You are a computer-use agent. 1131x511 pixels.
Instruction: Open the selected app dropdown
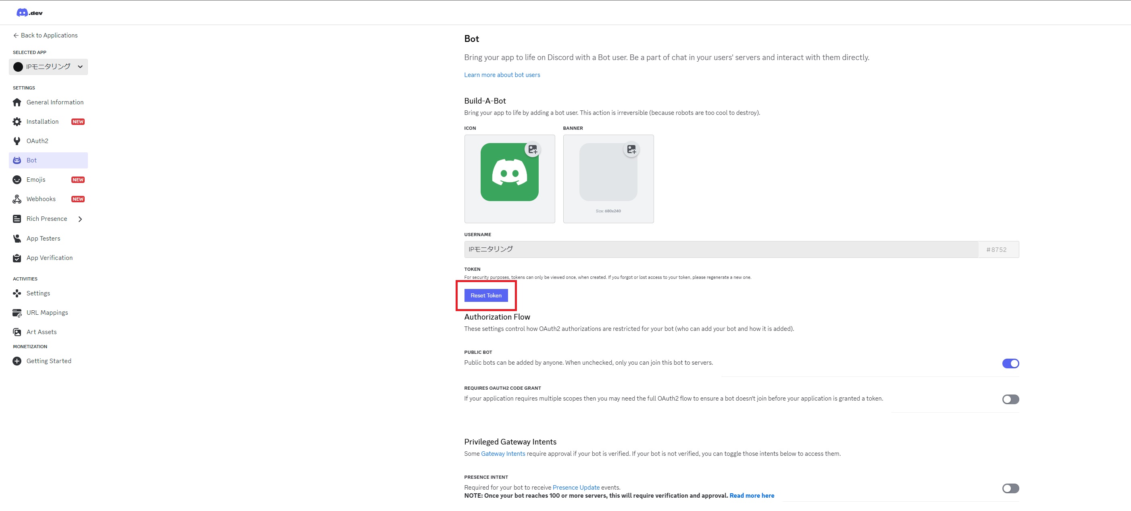pyautogui.click(x=48, y=67)
